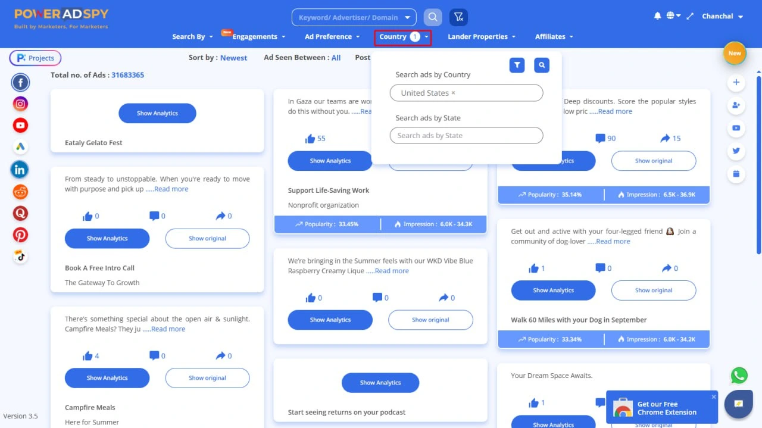This screenshot has height=428, width=762.
Task: Read more of the Campfire Meals ad text
Action: tap(168, 329)
